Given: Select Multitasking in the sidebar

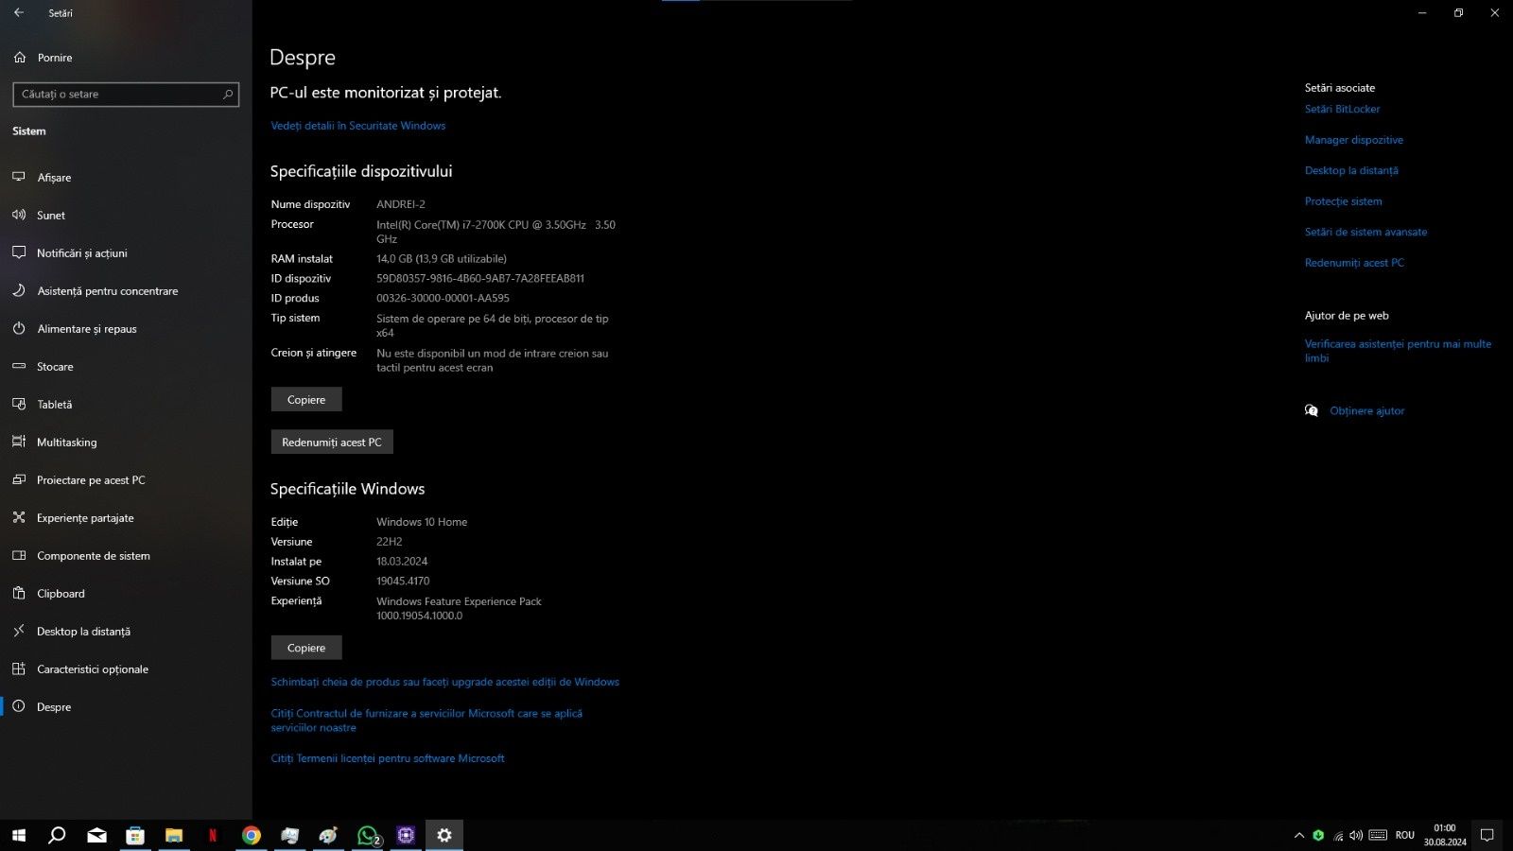Looking at the screenshot, I should click(x=126, y=443).
